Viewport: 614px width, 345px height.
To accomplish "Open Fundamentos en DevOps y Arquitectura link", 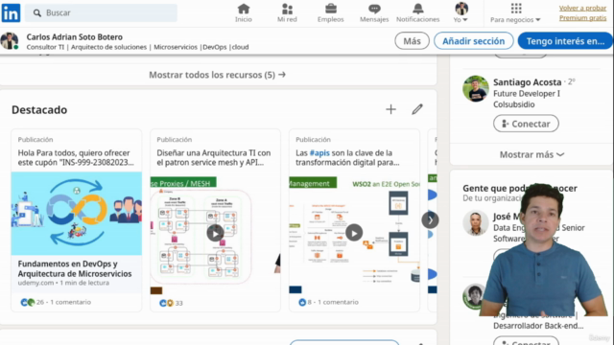I will pos(75,268).
